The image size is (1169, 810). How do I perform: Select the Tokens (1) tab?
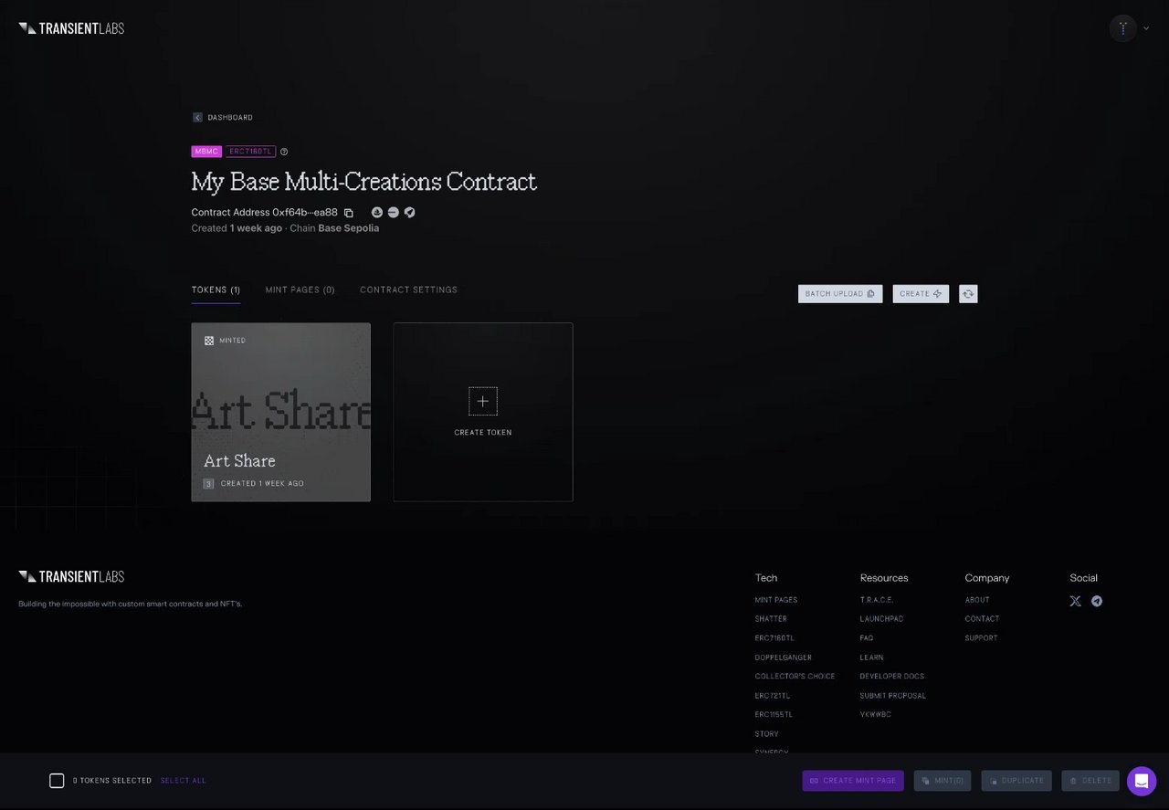tap(216, 290)
